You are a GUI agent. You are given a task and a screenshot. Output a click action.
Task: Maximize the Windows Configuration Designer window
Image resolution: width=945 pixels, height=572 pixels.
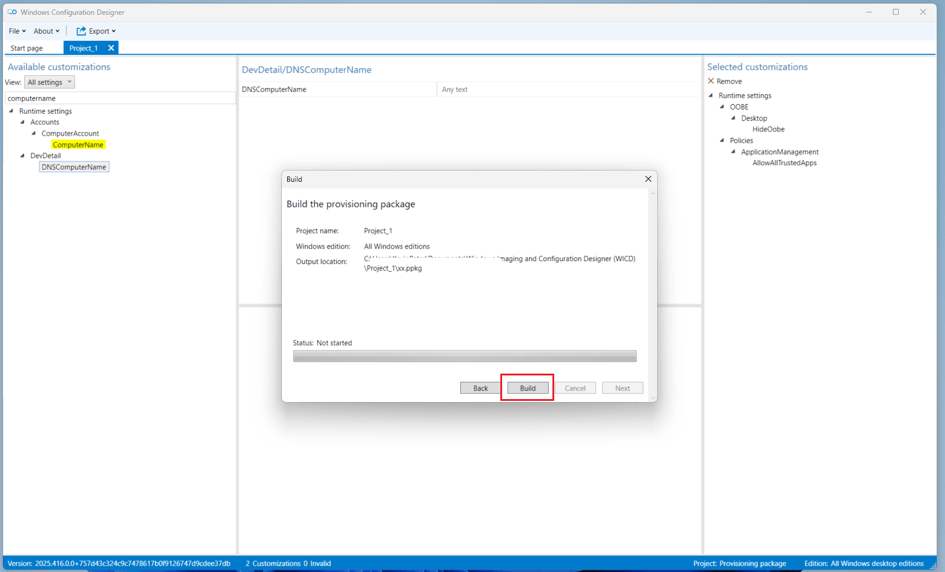coord(896,12)
